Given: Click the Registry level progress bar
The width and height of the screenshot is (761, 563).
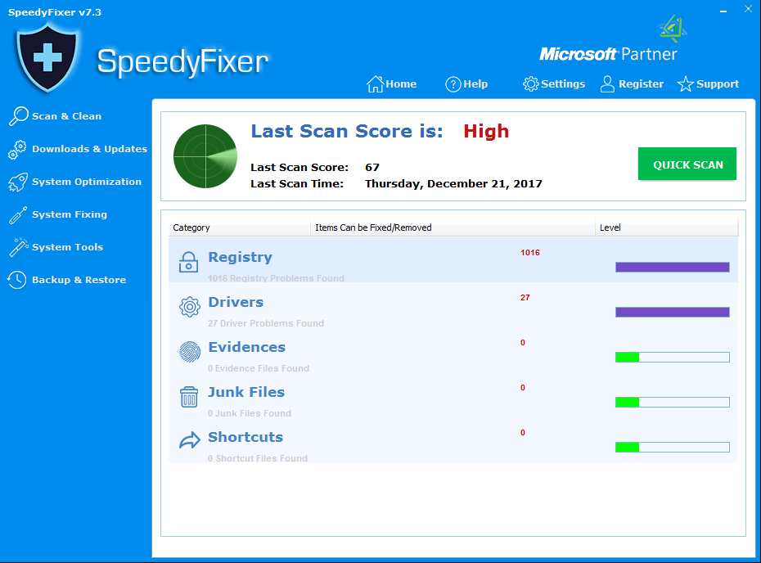Looking at the screenshot, I should [672, 267].
